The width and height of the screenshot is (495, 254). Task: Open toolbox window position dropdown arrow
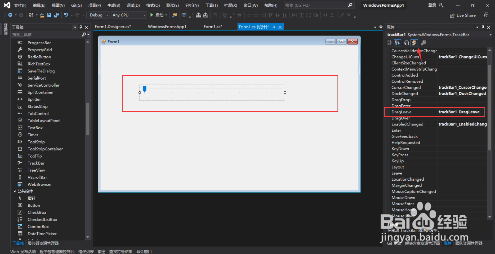[75, 27]
